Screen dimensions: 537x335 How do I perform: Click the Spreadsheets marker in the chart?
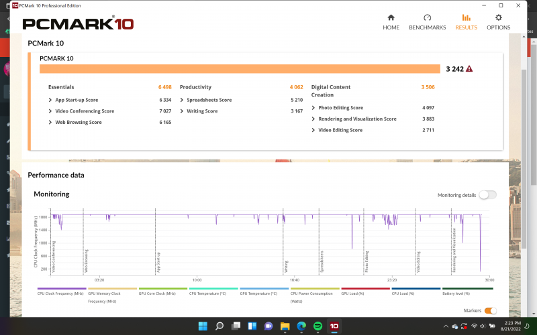[322, 261]
